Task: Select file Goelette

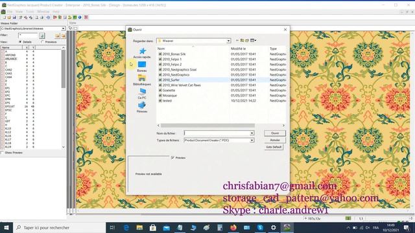Action: coord(167,91)
